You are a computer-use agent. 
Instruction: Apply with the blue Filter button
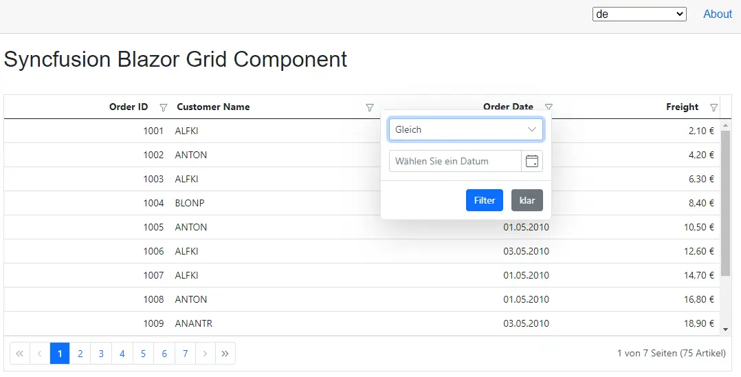click(x=485, y=200)
